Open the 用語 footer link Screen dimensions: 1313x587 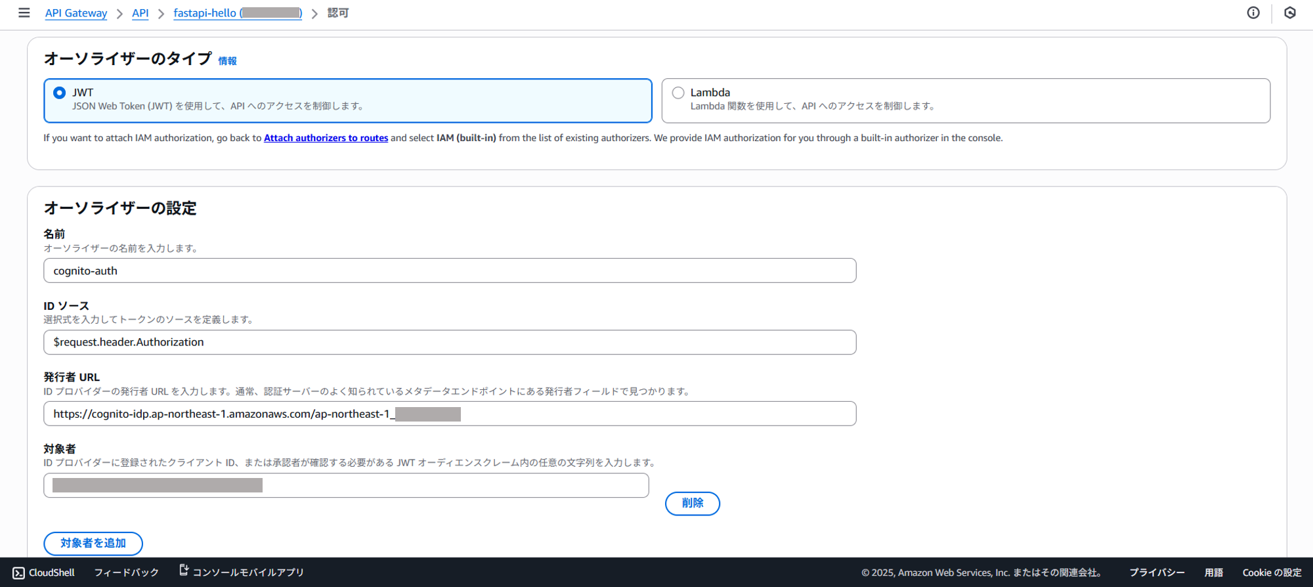(1214, 573)
